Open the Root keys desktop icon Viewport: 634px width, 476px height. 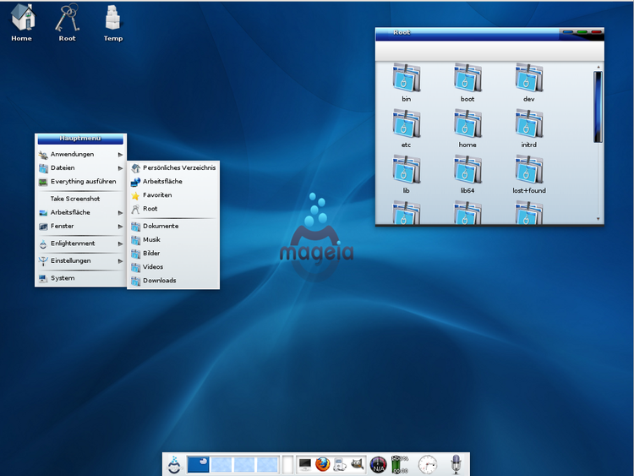67,19
